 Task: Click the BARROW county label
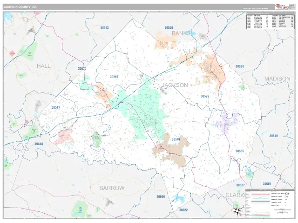coord(112,188)
